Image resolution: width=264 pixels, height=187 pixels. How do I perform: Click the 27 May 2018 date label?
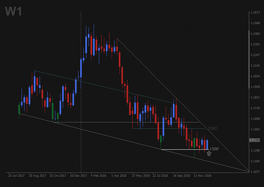[x=141, y=176]
